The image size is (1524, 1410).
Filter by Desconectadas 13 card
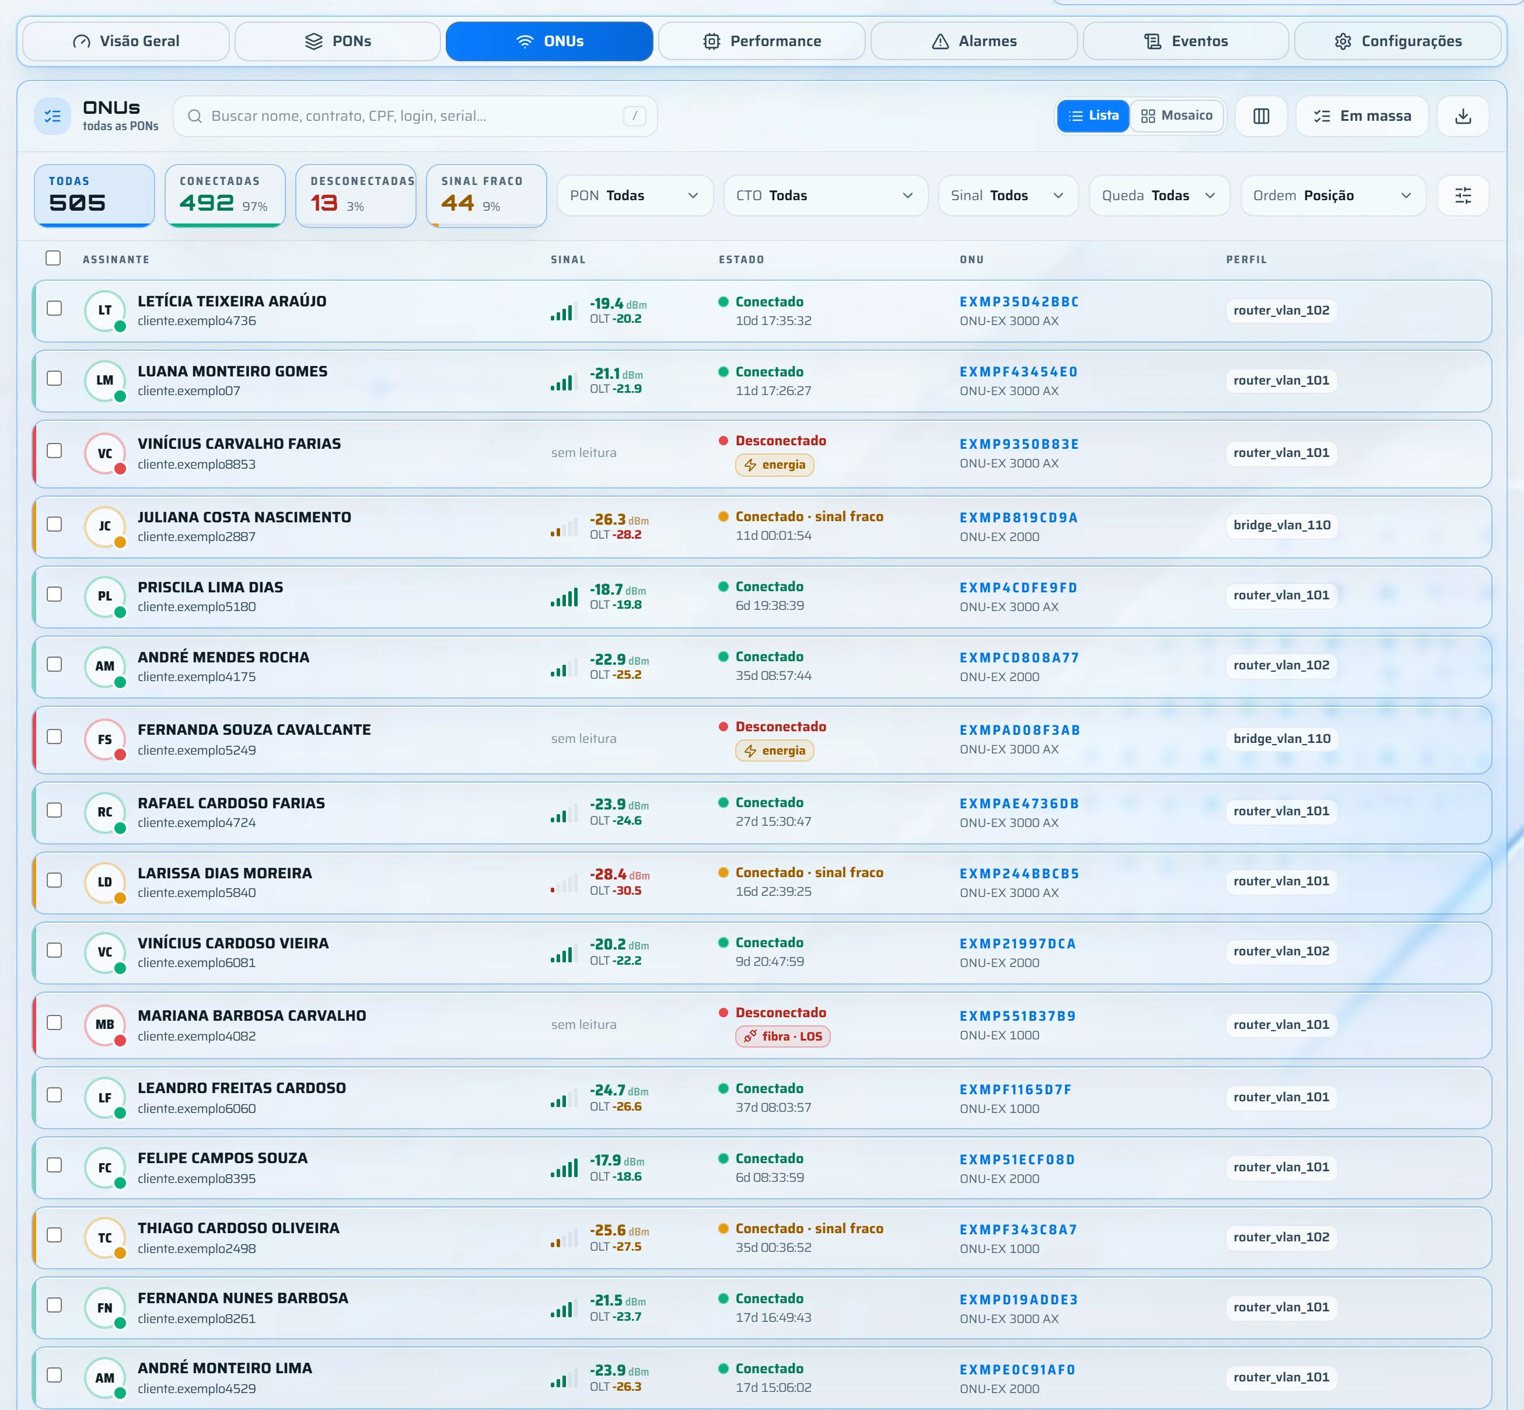point(355,196)
